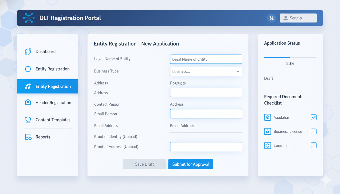Click the Aadhaar icon in the documents checklist
Viewport: 340px width, 194px height.
267,117
